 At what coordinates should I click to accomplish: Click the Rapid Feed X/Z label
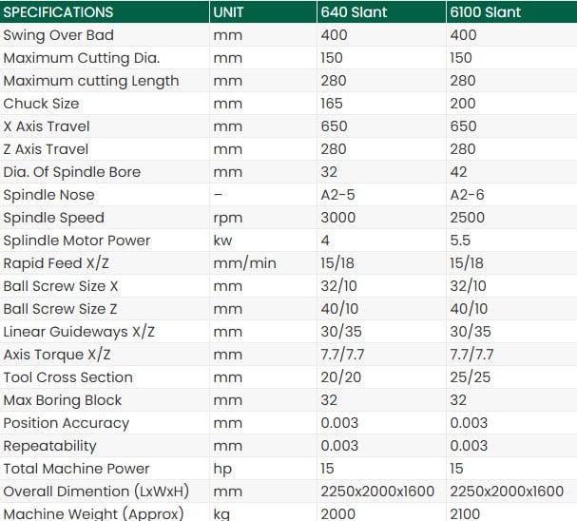pos(56,263)
